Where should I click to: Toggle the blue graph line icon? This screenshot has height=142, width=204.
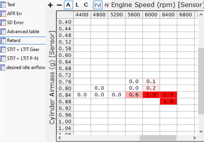click(x=98, y=5)
